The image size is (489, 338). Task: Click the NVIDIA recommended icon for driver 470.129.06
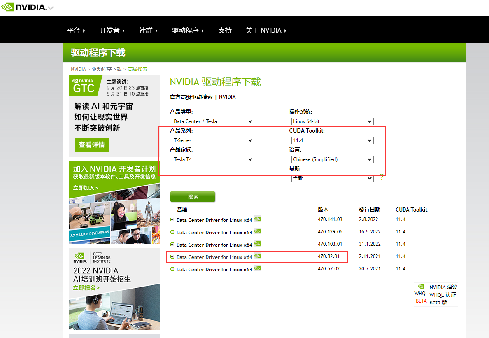click(257, 231)
